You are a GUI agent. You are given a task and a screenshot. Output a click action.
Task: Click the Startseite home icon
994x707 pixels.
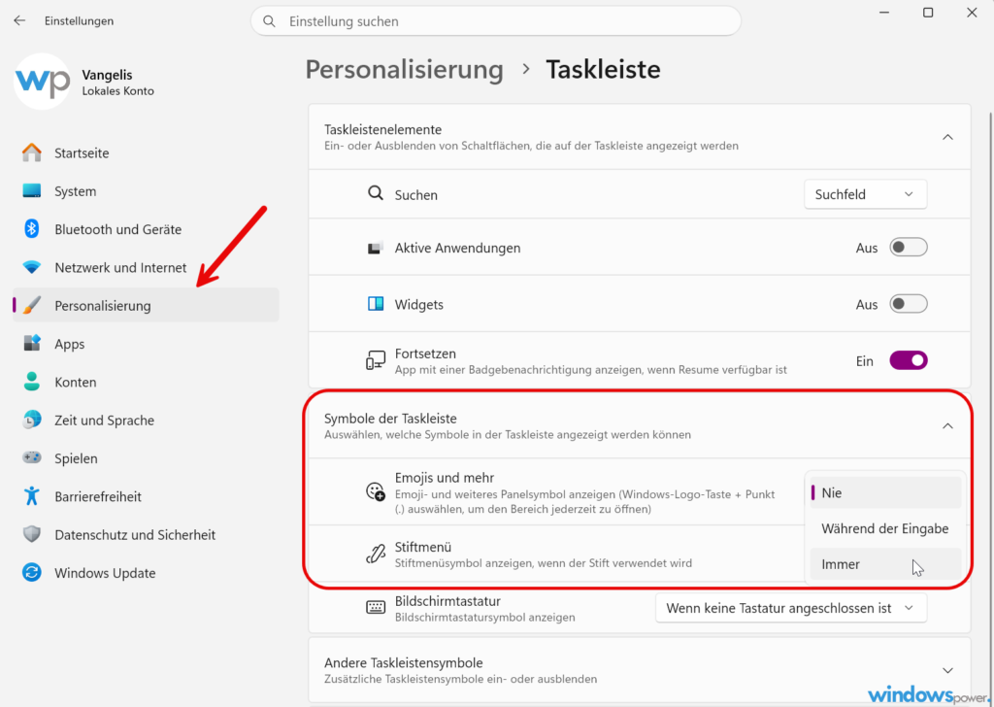coord(32,152)
